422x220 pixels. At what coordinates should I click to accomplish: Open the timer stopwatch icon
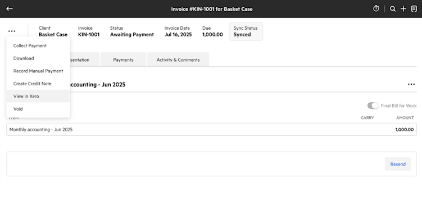tap(376, 8)
